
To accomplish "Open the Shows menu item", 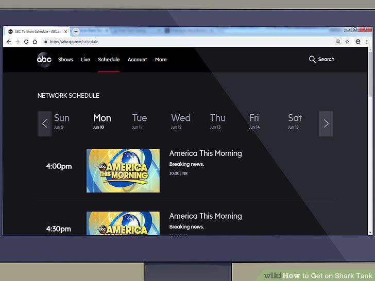I will [x=65, y=60].
